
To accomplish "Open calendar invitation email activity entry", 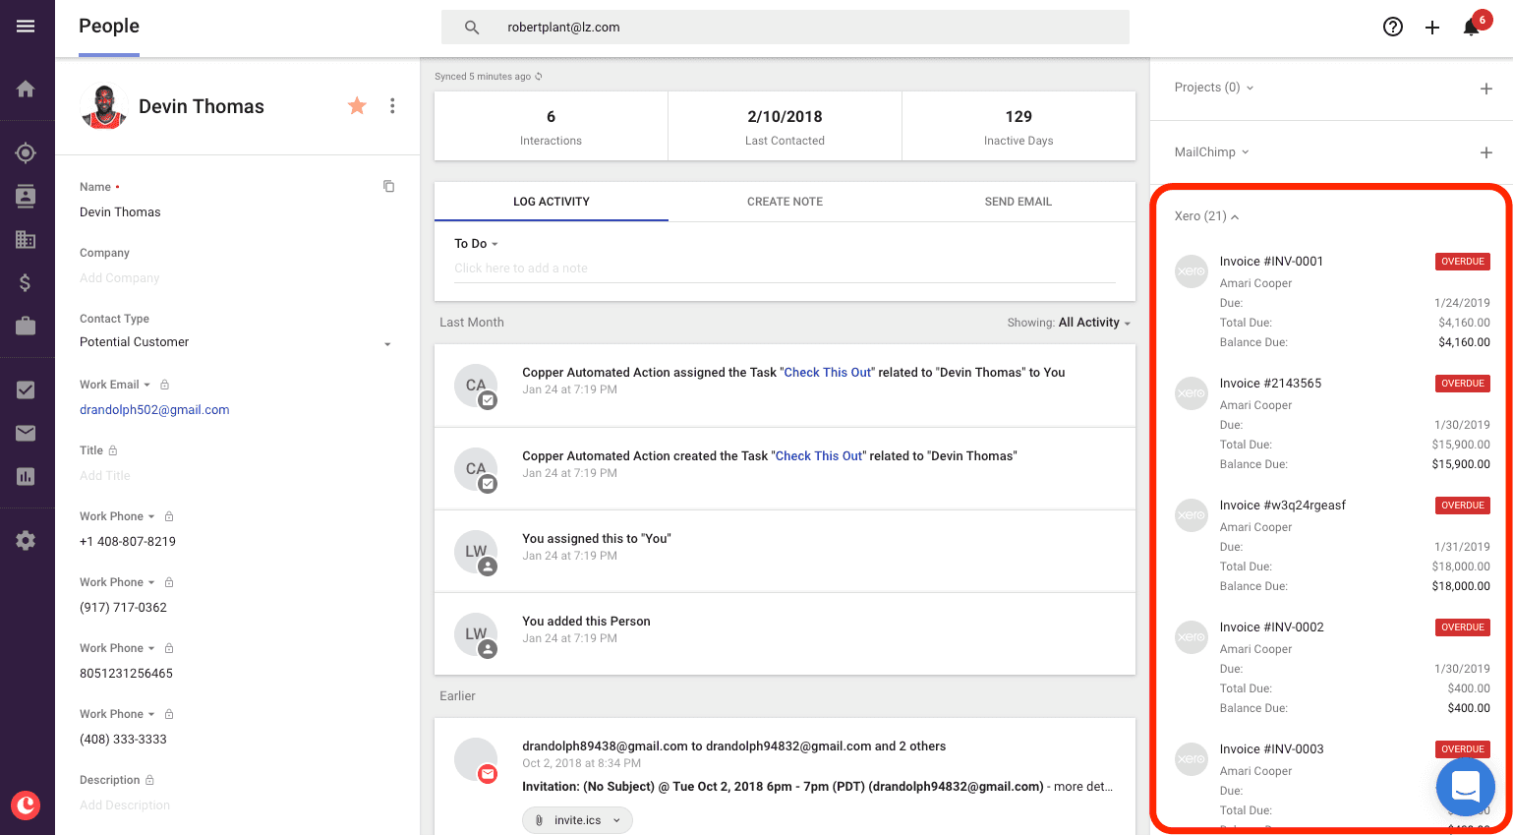I will pyautogui.click(x=785, y=777).
